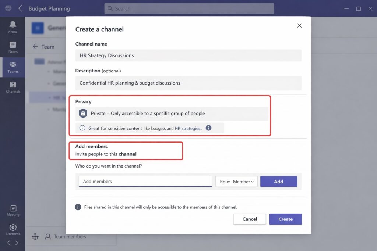Open the Licterness settings gear icon
This screenshot has height=251, width=377.
tap(13, 228)
